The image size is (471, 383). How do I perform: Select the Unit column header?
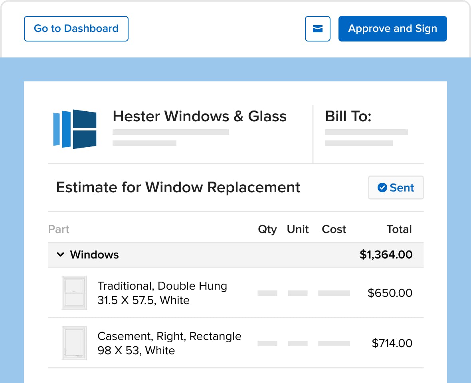coord(298,229)
